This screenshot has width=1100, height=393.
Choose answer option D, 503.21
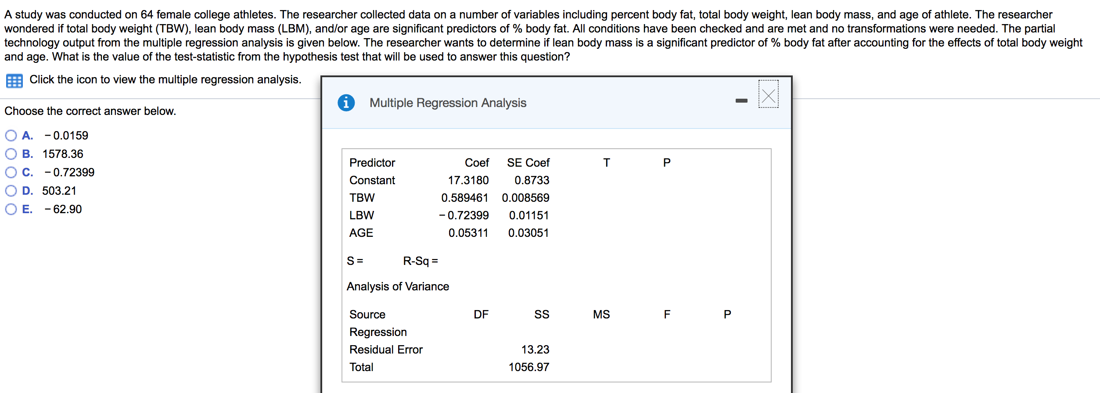(11, 191)
